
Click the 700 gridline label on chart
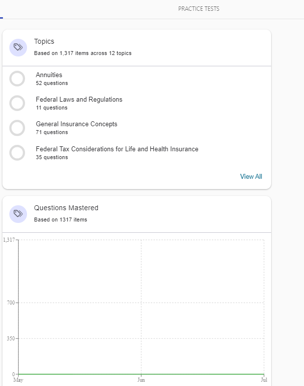tap(10, 303)
